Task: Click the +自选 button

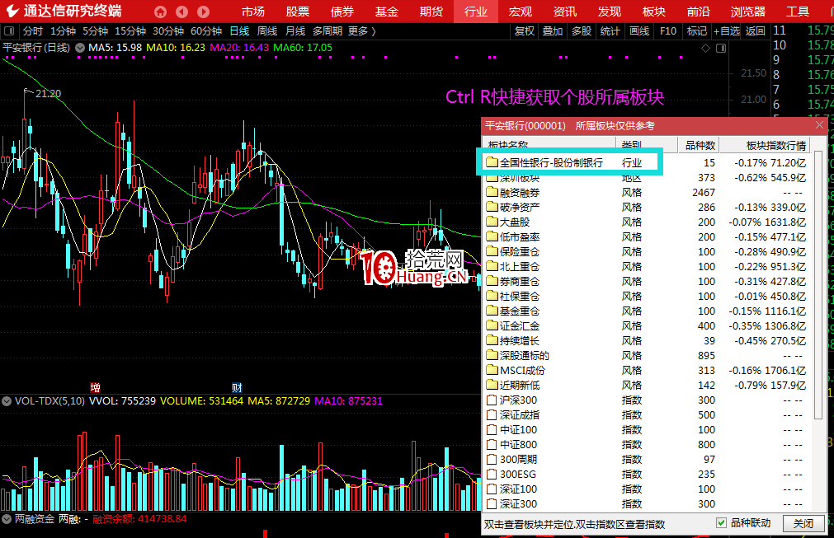Action: [x=727, y=31]
